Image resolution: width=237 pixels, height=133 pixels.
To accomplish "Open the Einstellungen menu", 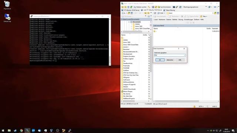I will [x=188, y=20].
